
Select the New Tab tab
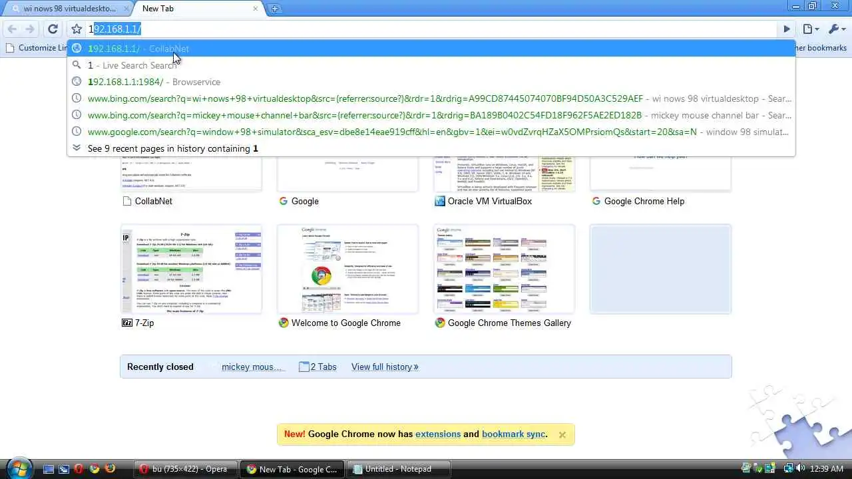(193, 9)
